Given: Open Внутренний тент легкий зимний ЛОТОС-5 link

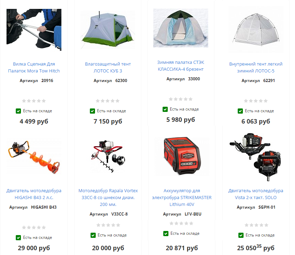Looking at the screenshot, I should [256, 67].
